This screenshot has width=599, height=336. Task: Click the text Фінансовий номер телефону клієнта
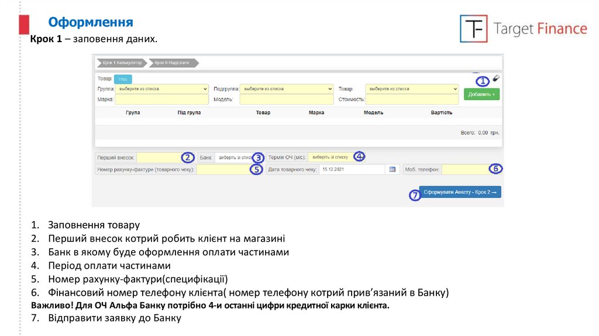(x=248, y=293)
